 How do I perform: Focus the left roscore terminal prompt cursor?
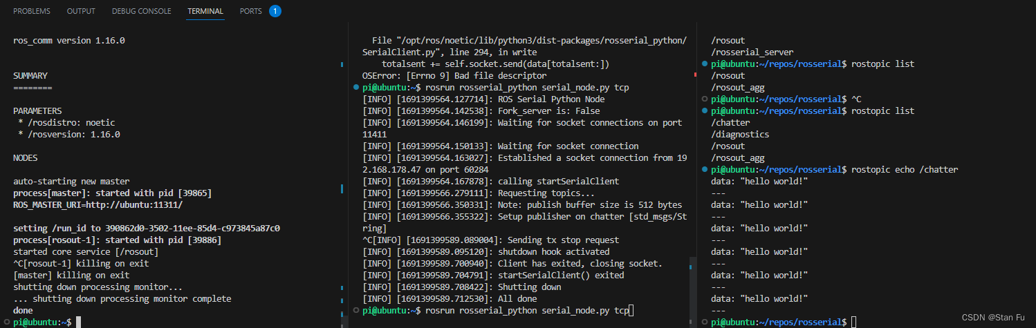tap(79, 322)
